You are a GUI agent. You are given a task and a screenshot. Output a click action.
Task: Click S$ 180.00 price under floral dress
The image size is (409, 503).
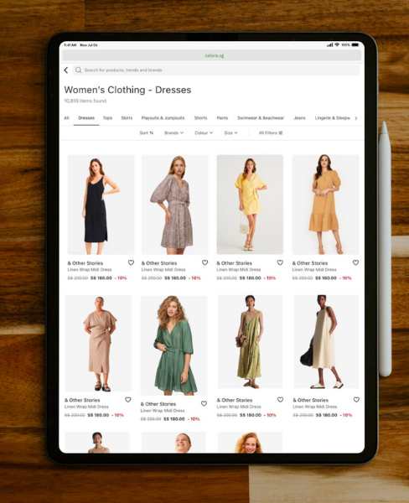[175, 278]
